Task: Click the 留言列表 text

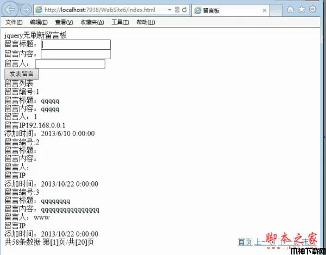Action: [x=19, y=84]
